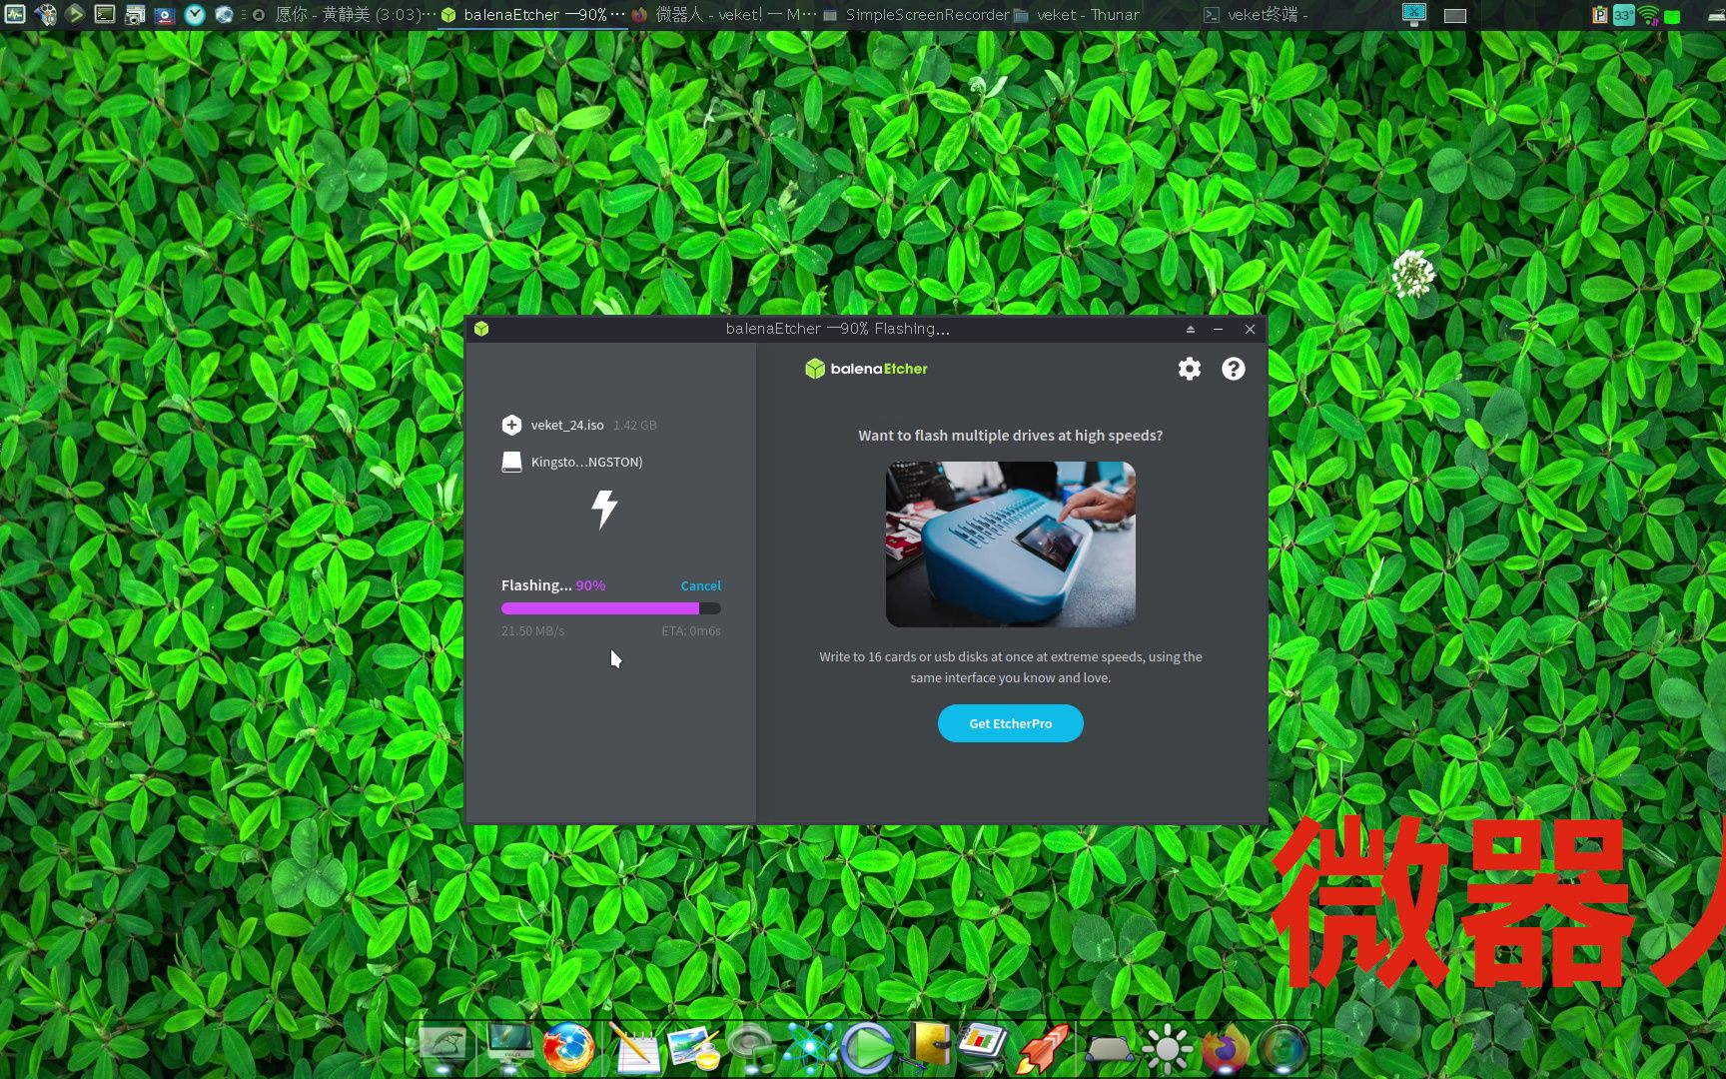
Task: Click the balenaEtcher logo
Action: click(x=866, y=369)
